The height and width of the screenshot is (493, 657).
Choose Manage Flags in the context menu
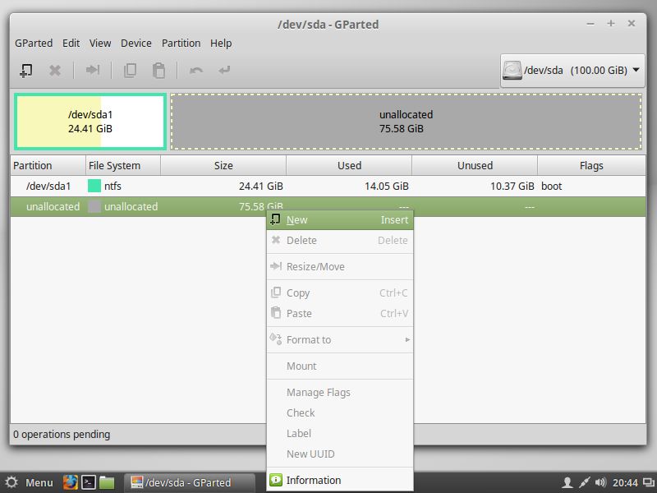click(340, 393)
